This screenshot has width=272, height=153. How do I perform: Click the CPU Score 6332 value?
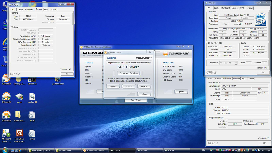pos(181,70)
